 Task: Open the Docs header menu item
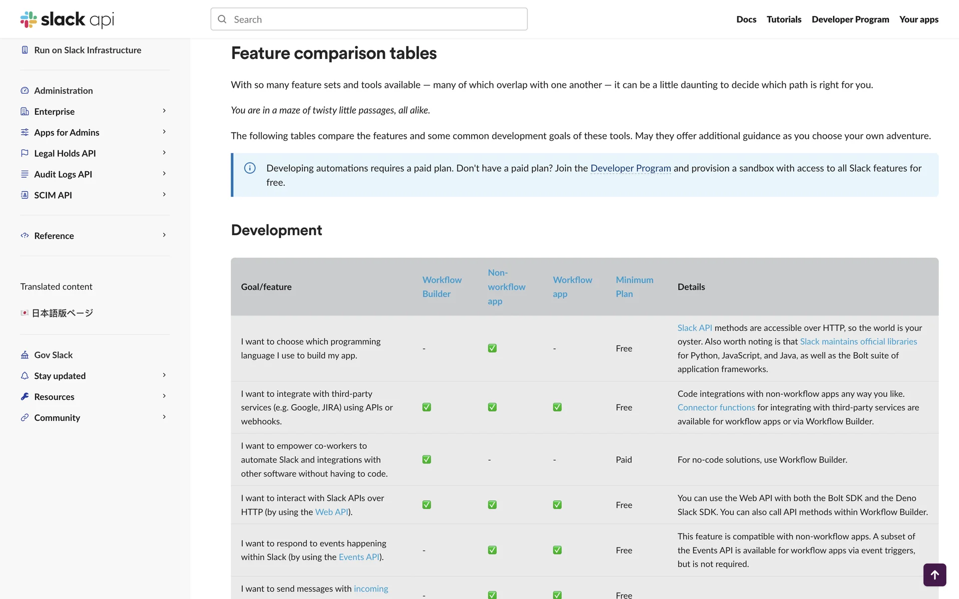click(746, 19)
